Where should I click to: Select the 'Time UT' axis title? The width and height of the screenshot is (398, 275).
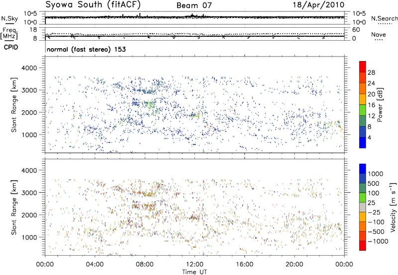pos(195,272)
